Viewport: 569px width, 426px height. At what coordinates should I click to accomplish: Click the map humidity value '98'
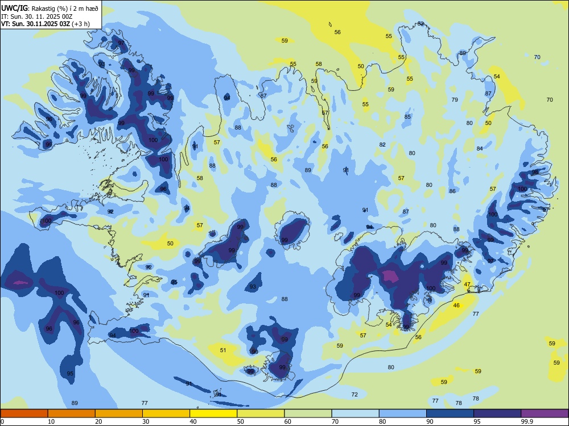[535, 172]
